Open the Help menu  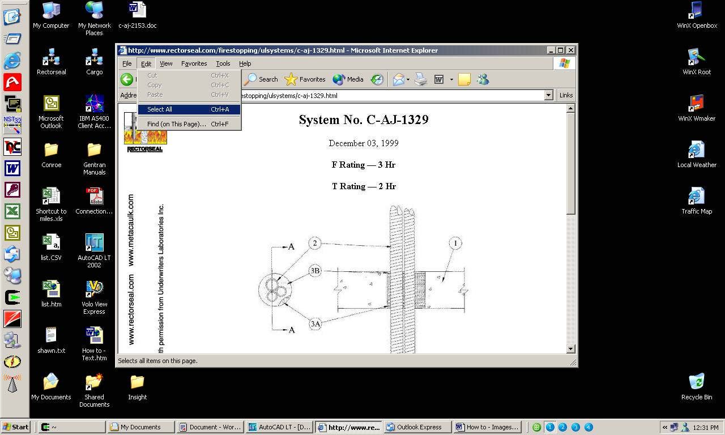(245, 63)
